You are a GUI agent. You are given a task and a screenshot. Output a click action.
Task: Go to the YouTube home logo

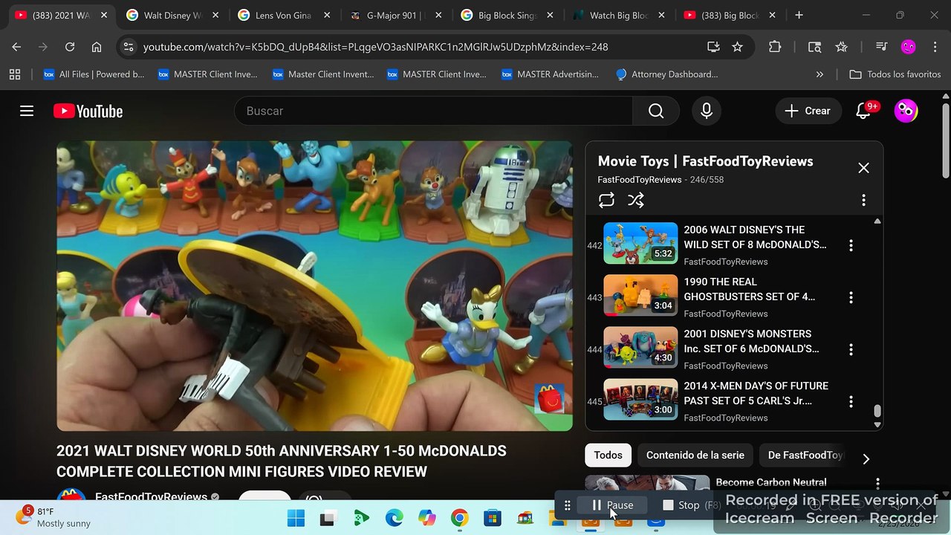point(88,111)
